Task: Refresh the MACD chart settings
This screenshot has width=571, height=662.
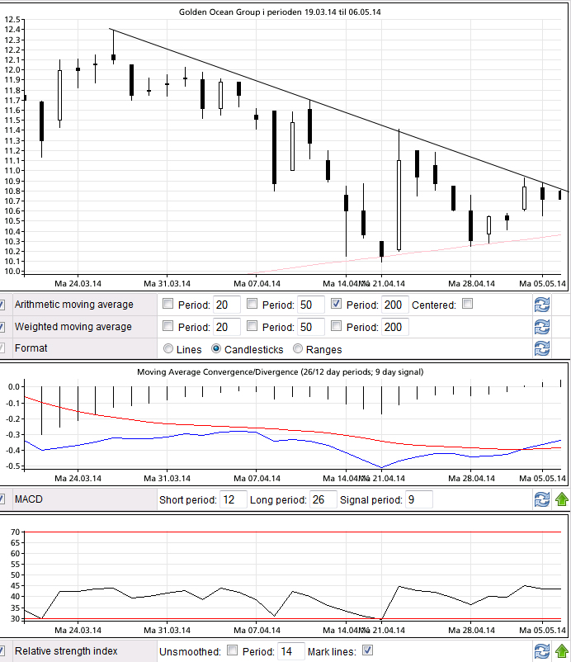Action: 541,499
